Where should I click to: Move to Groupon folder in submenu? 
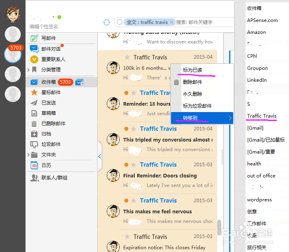(x=257, y=68)
